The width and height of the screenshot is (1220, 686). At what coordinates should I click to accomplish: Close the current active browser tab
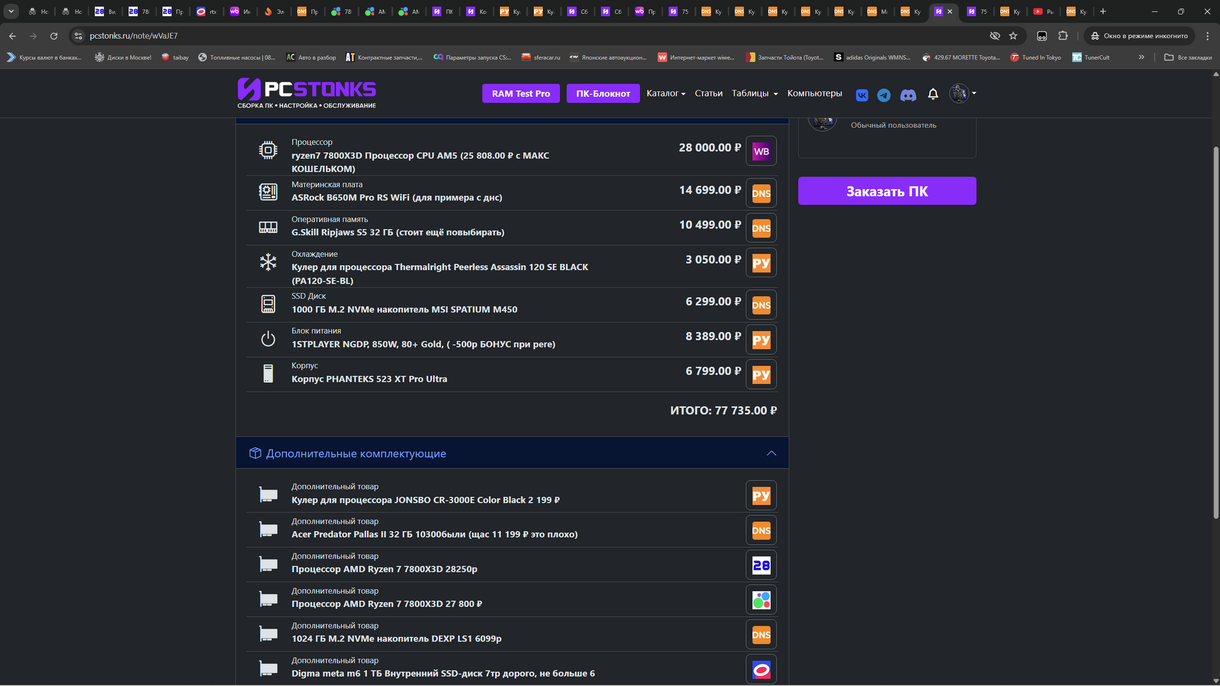[950, 11]
